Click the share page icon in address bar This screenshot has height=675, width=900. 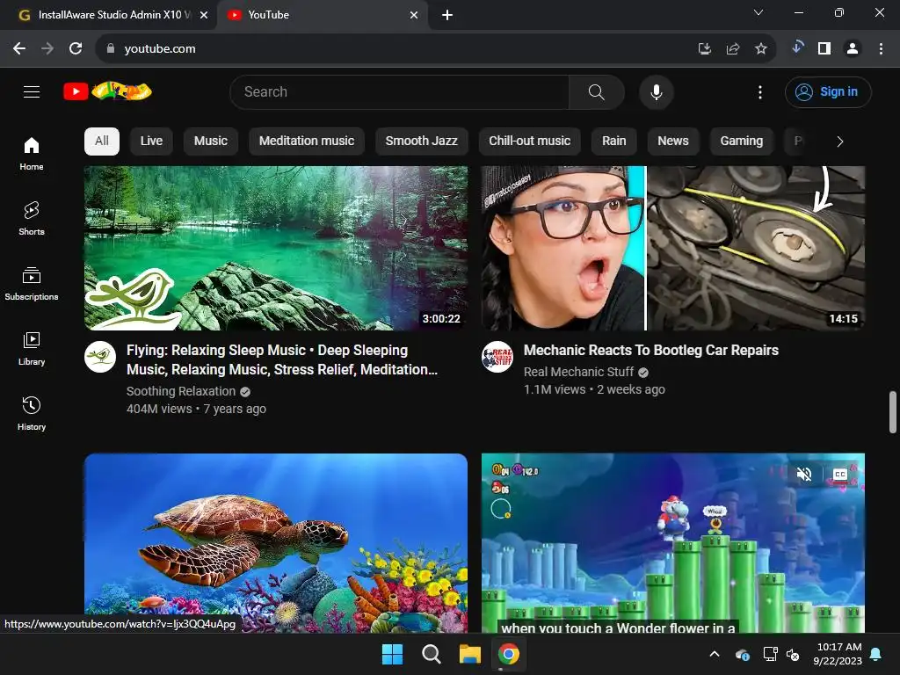732,49
